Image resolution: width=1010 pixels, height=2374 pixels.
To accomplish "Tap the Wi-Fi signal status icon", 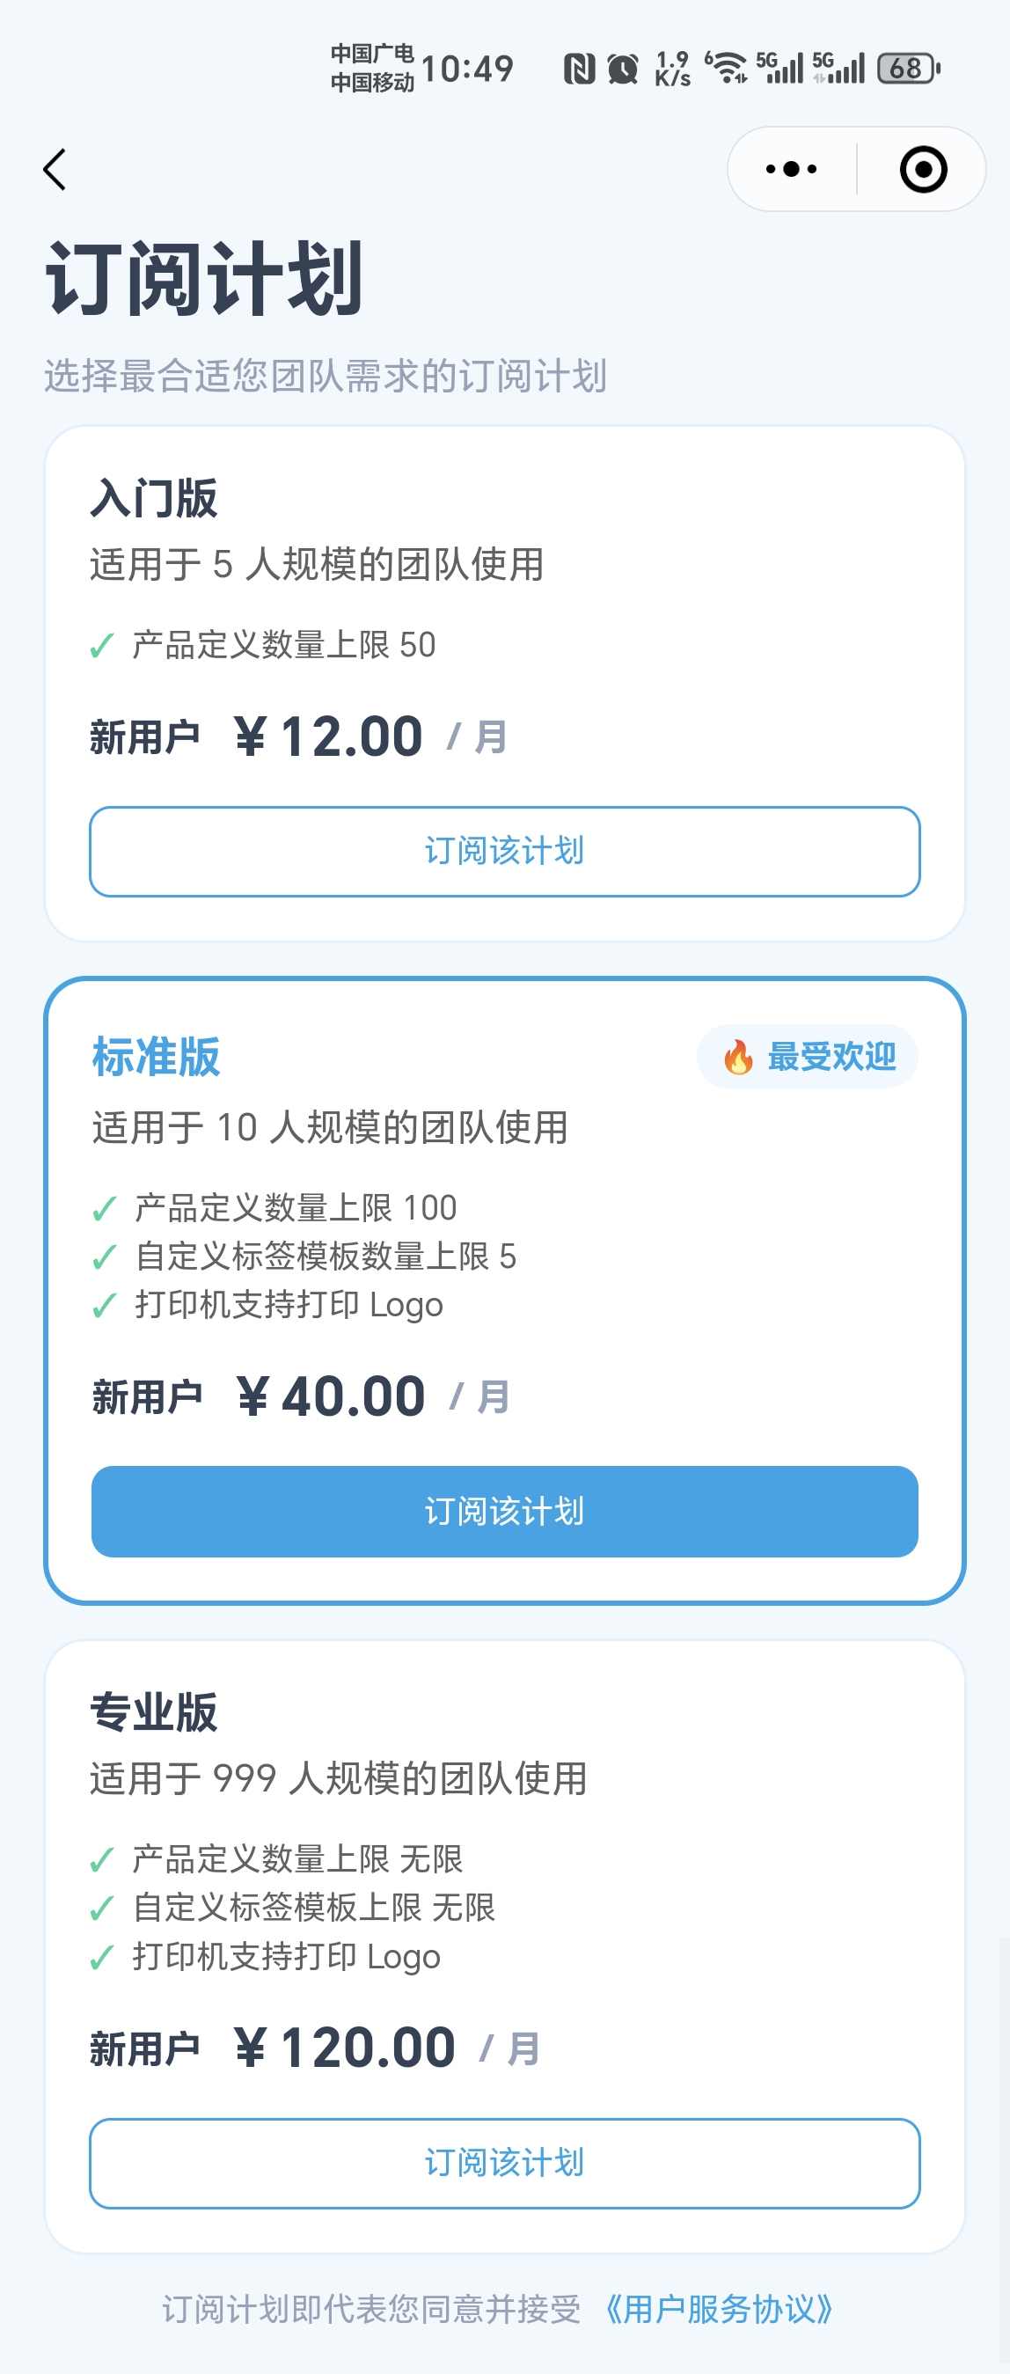I will 727,69.
